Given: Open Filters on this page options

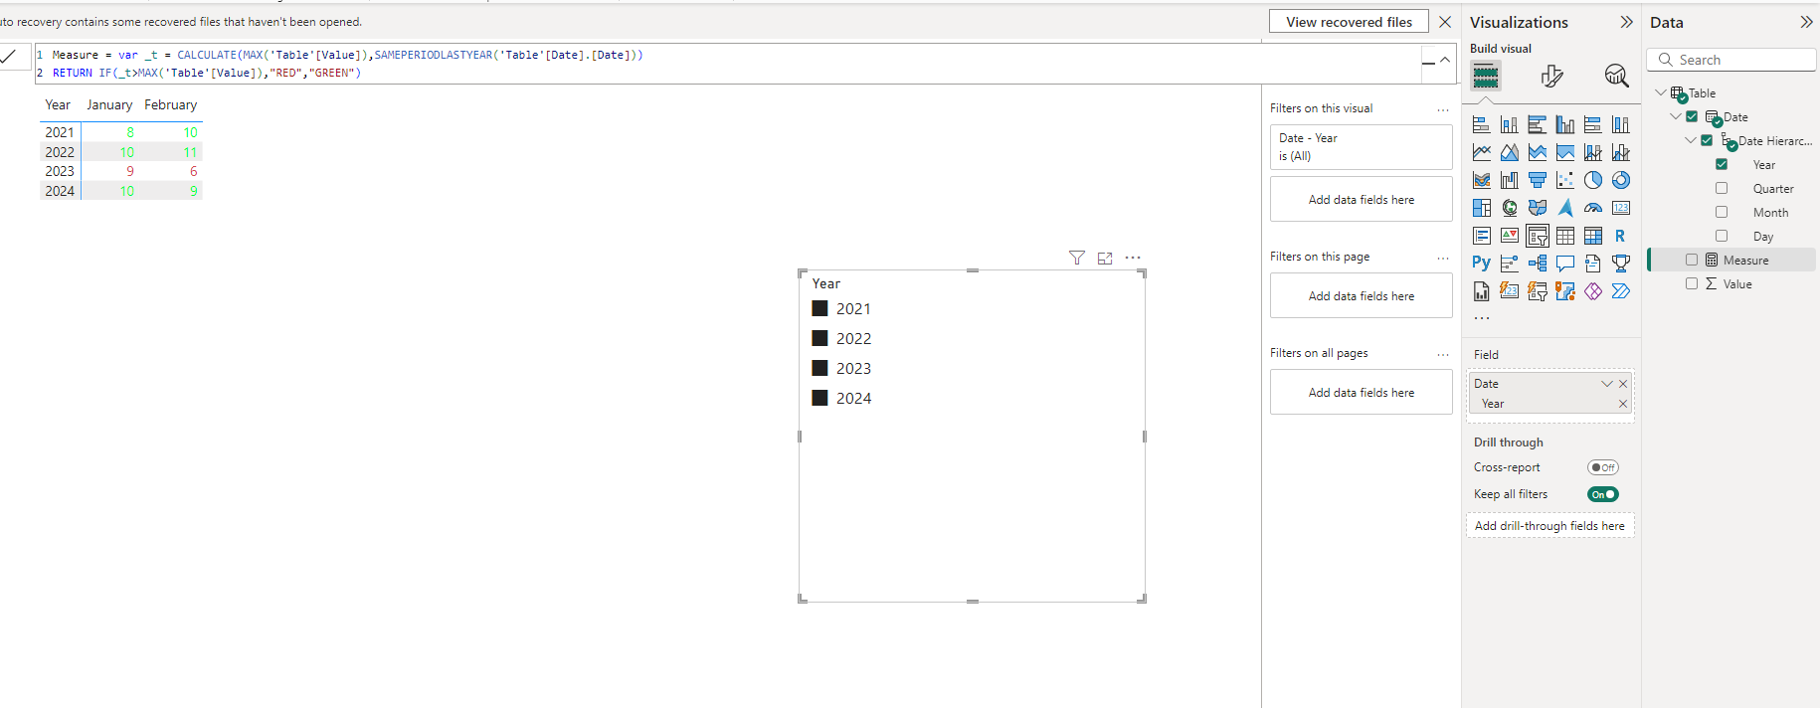Looking at the screenshot, I should point(1443,258).
